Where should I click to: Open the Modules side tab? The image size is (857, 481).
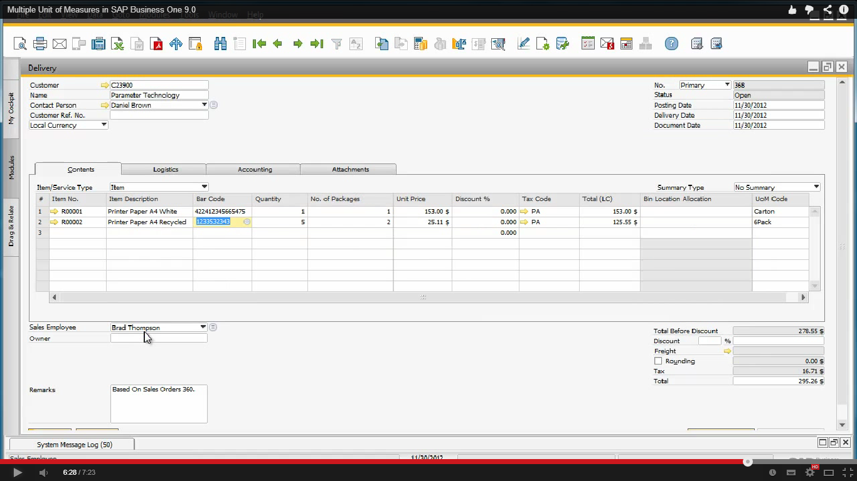point(11,168)
